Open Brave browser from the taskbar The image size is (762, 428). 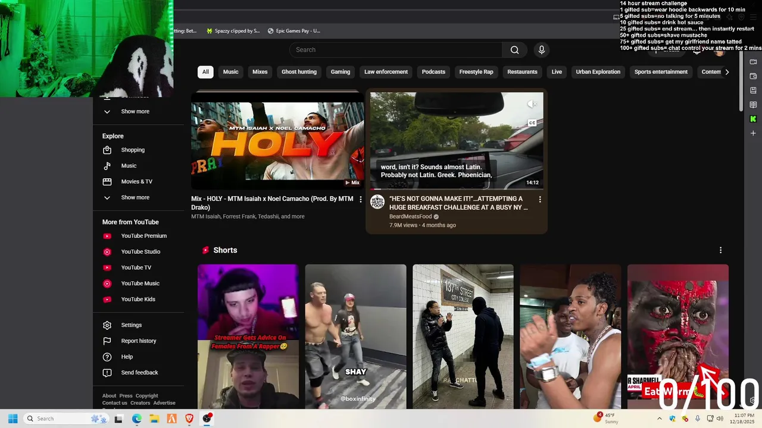coord(189,418)
